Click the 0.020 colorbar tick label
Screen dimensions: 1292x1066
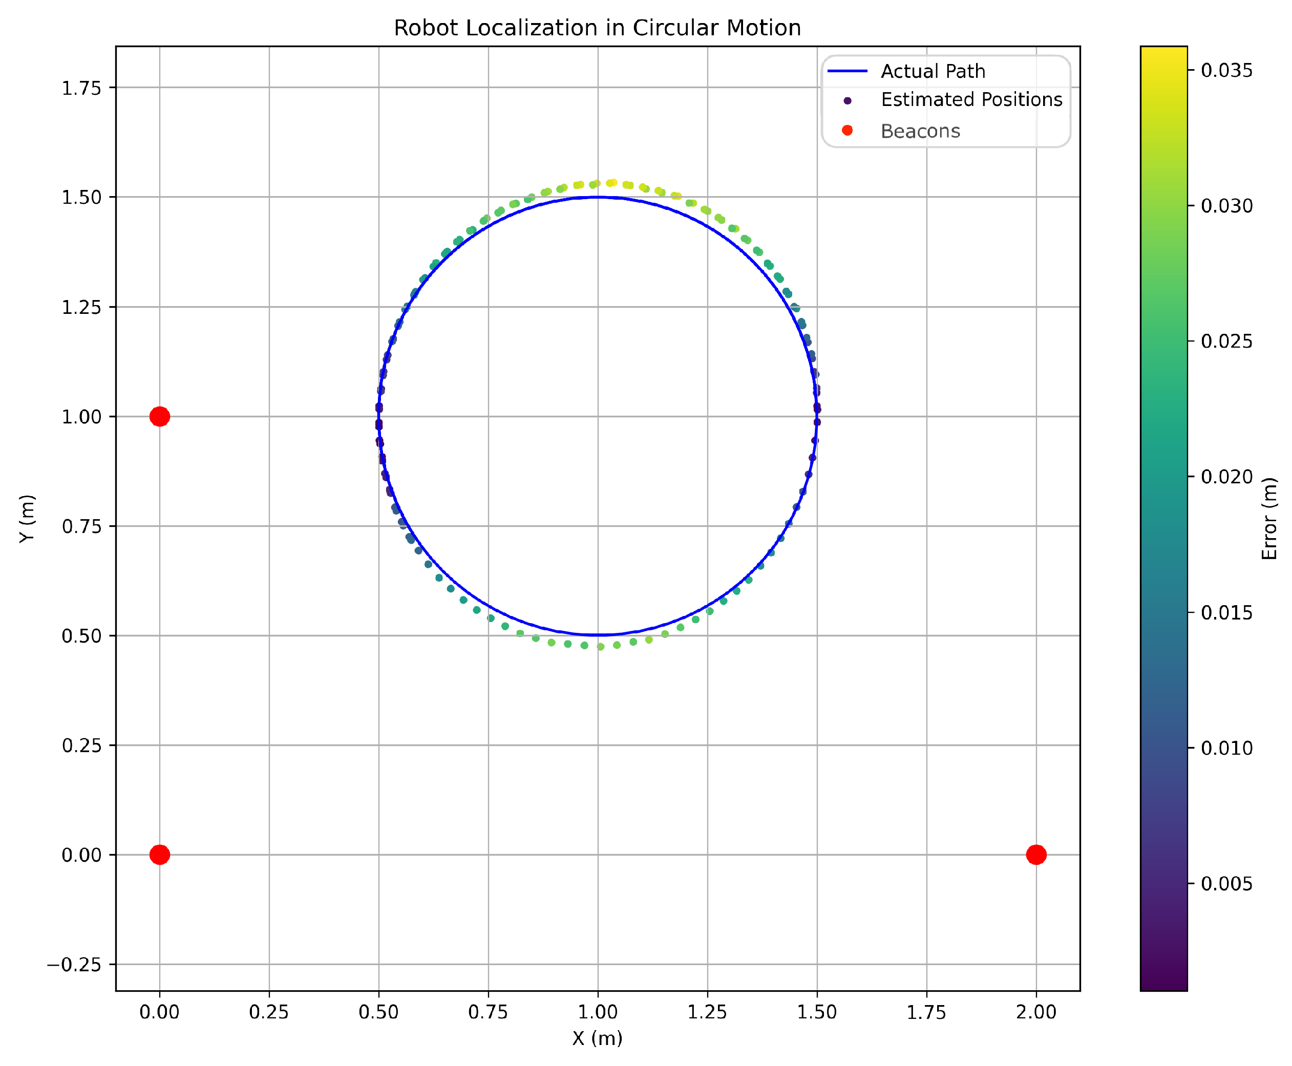click(x=1226, y=477)
